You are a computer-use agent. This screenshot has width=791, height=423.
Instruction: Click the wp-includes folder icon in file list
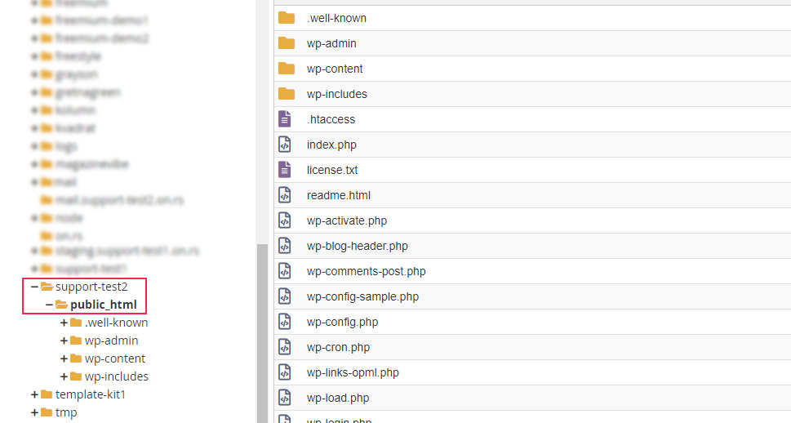(x=286, y=93)
